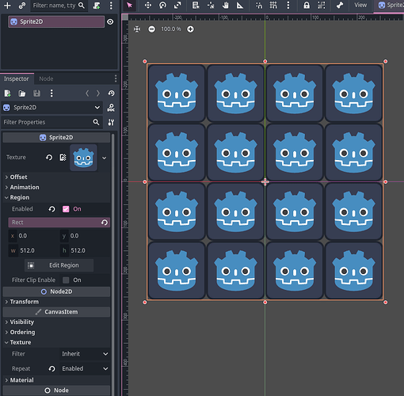Reset the Region Rect property
The height and width of the screenshot is (396, 404).
[x=105, y=223]
